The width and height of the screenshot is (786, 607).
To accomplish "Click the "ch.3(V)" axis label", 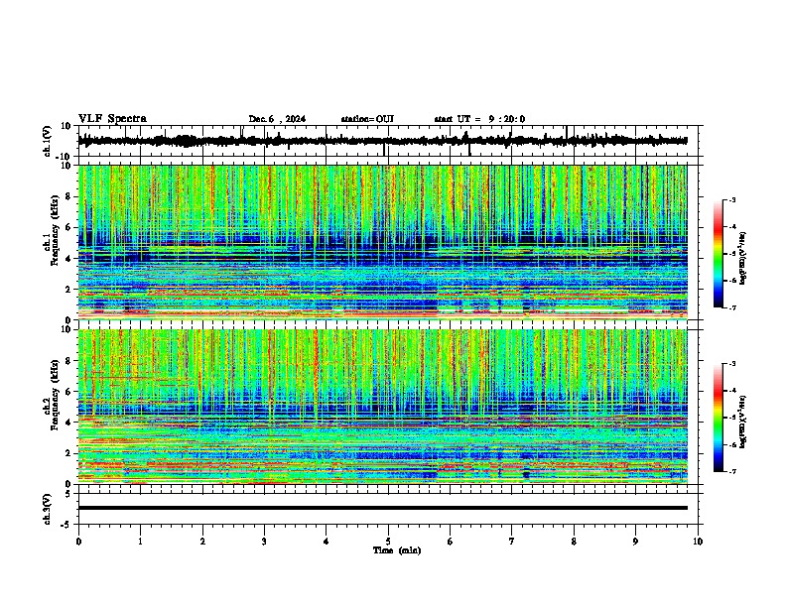I will (x=48, y=509).
